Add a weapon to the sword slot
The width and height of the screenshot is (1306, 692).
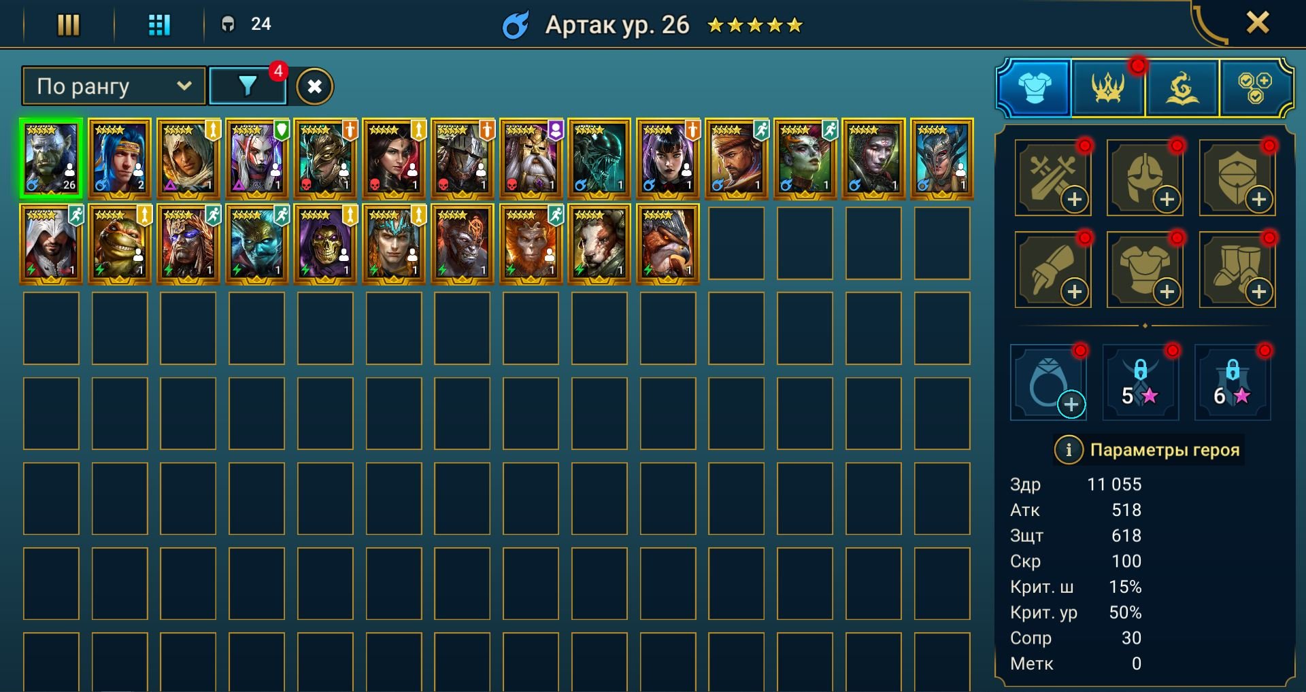(x=1053, y=178)
